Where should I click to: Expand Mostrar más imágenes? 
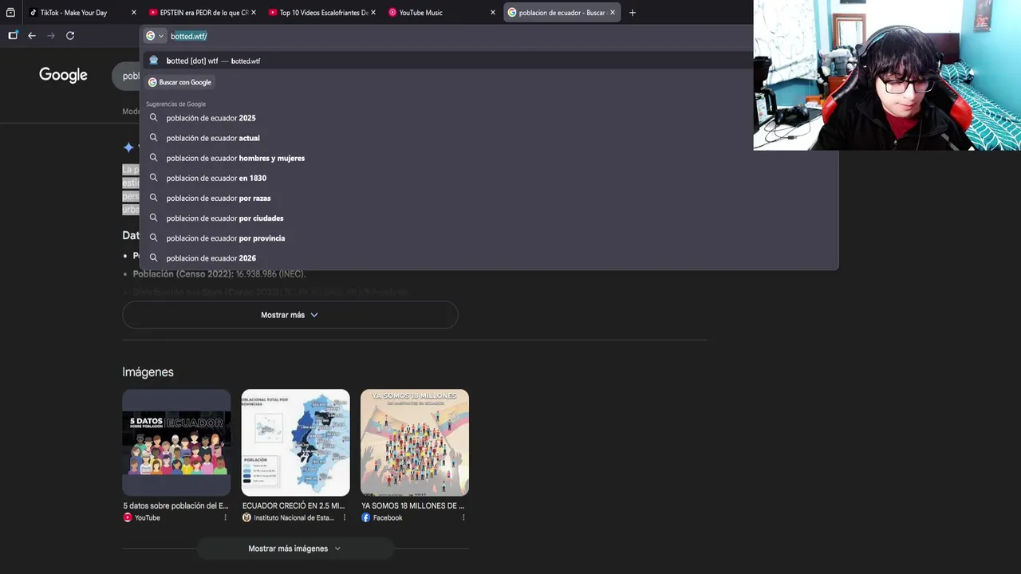click(295, 548)
